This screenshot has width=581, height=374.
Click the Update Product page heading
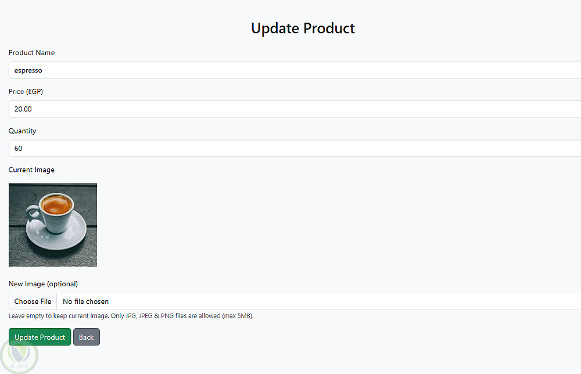click(303, 28)
